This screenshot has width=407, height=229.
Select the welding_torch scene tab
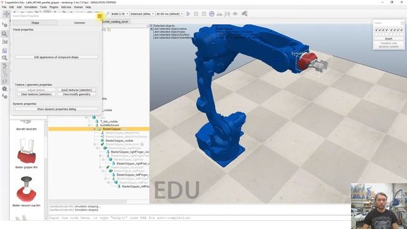pyautogui.click(x=116, y=22)
